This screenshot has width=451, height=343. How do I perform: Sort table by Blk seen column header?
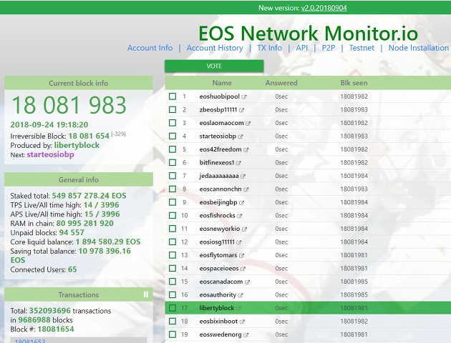[x=354, y=83]
